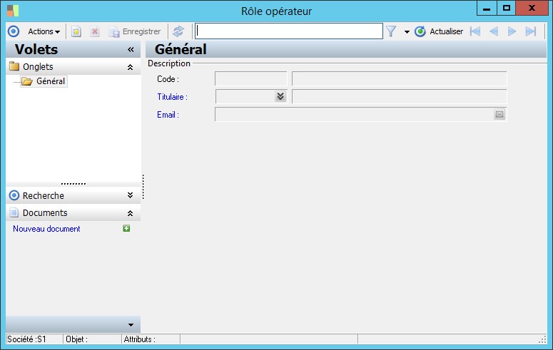Viewport: 553px width, 350px height.
Task: Click the Email link label
Action: click(168, 115)
